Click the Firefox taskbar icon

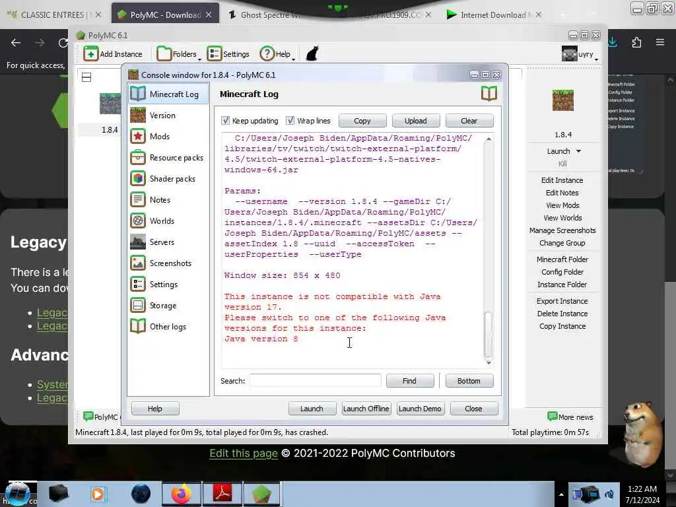point(182,494)
